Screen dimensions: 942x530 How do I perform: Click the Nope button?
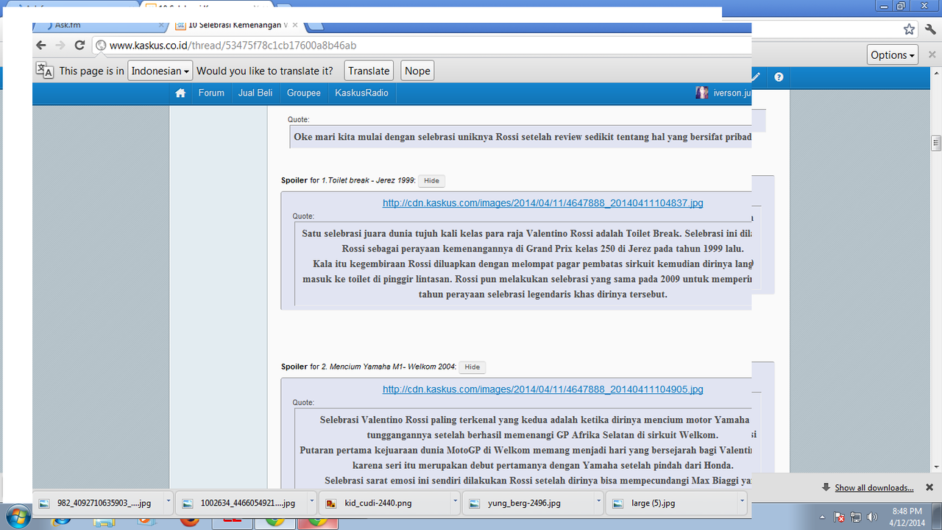(417, 71)
